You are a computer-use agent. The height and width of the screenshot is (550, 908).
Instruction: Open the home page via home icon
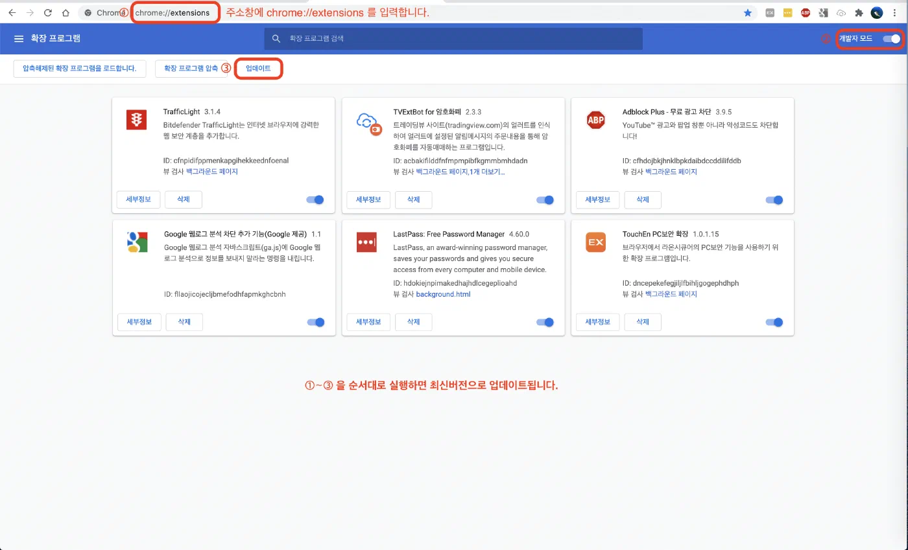[66, 12]
